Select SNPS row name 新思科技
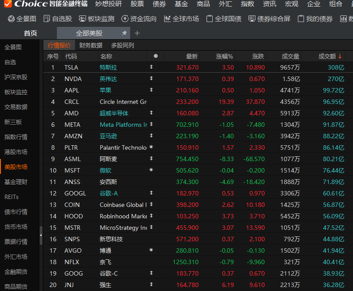353x291 pixels. [x=111, y=239]
